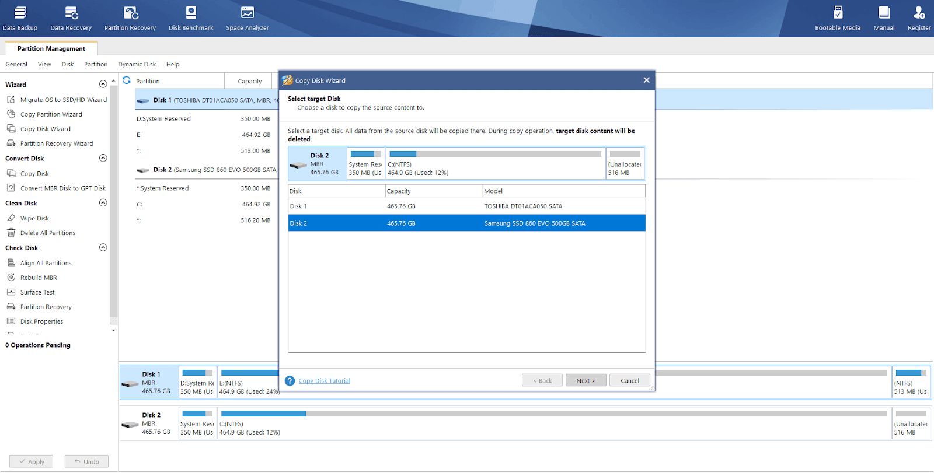Start Partition Recovery Wizard in sidebar

point(50,143)
